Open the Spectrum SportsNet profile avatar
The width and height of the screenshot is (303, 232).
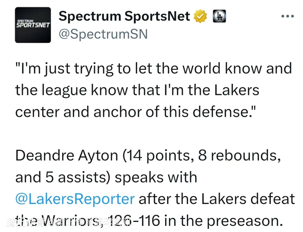coord(33,25)
